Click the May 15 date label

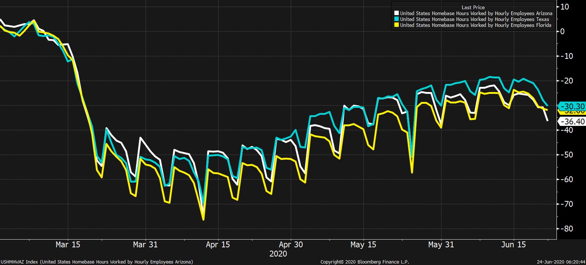(x=363, y=245)
